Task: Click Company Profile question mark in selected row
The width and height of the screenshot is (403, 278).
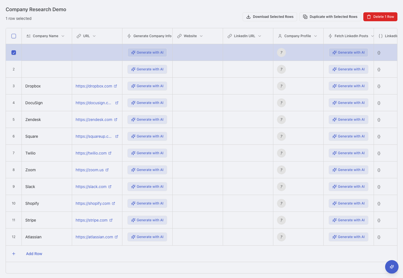Action: tap(281, 53)
